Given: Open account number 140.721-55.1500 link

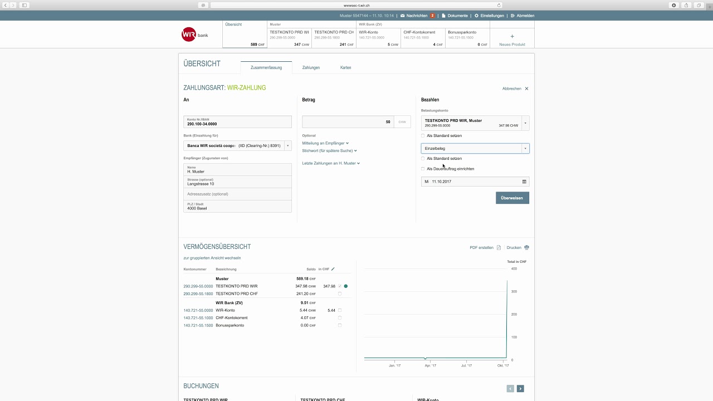Looking at the screenshot, I should pyautogui.click(x=198, y=325).
